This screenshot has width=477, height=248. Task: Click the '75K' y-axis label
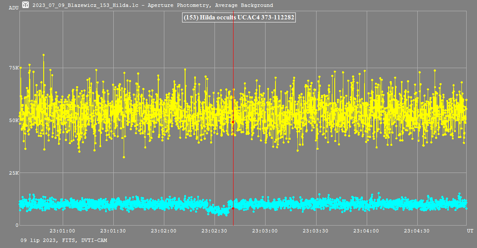pos(14,68)
